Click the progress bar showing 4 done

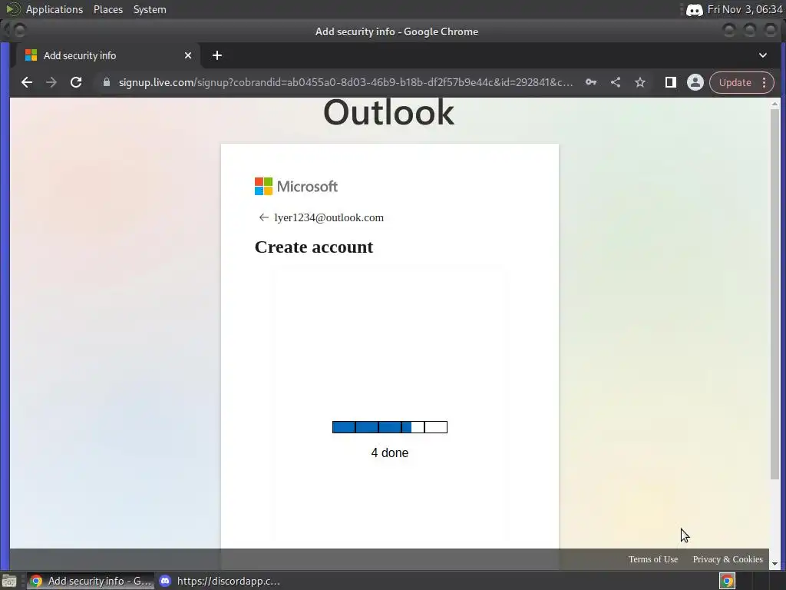tap(390, 427)
